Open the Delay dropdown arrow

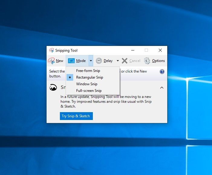(x=118, y=61)
